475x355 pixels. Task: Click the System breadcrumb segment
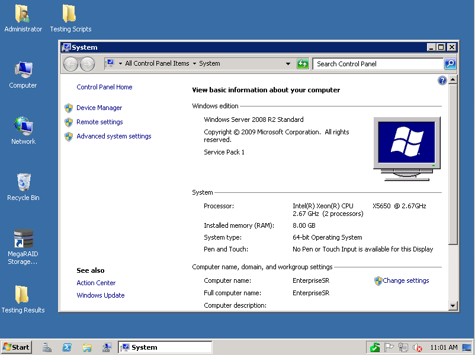tap(209, 63)
